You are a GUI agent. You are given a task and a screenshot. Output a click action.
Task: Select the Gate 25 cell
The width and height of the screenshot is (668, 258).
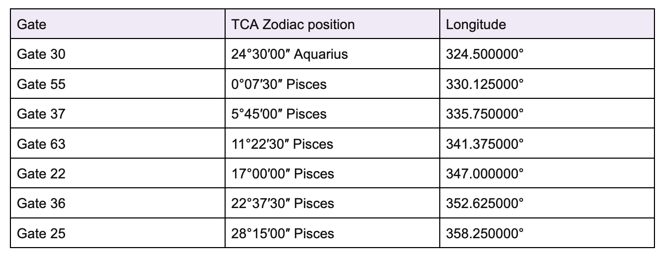tap(118, 234)
